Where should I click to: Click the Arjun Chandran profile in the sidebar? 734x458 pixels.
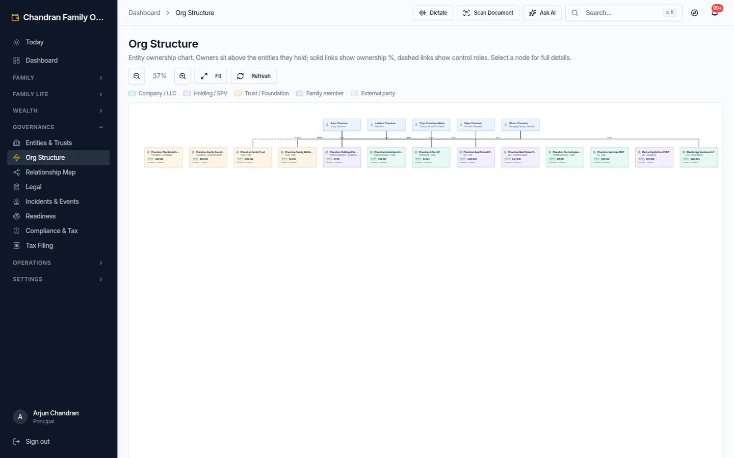coord(59,417)
